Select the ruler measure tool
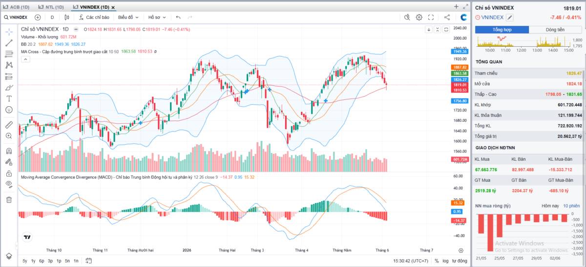This screenshot has width=586, height=267. (x=9, y=125)
